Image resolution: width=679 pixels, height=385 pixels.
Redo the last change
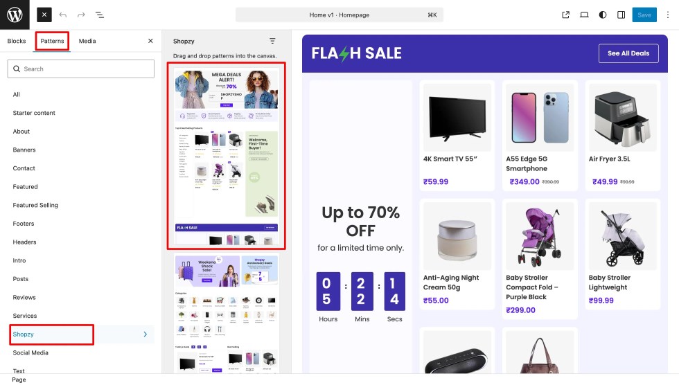[x=81, y=15]
